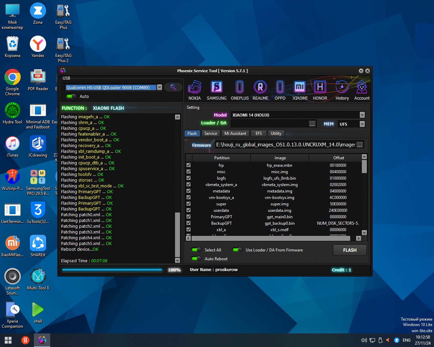Screen dimensions: 434x347
Task: Click the Yandex taskbar button
Action: tap(25, 340)
